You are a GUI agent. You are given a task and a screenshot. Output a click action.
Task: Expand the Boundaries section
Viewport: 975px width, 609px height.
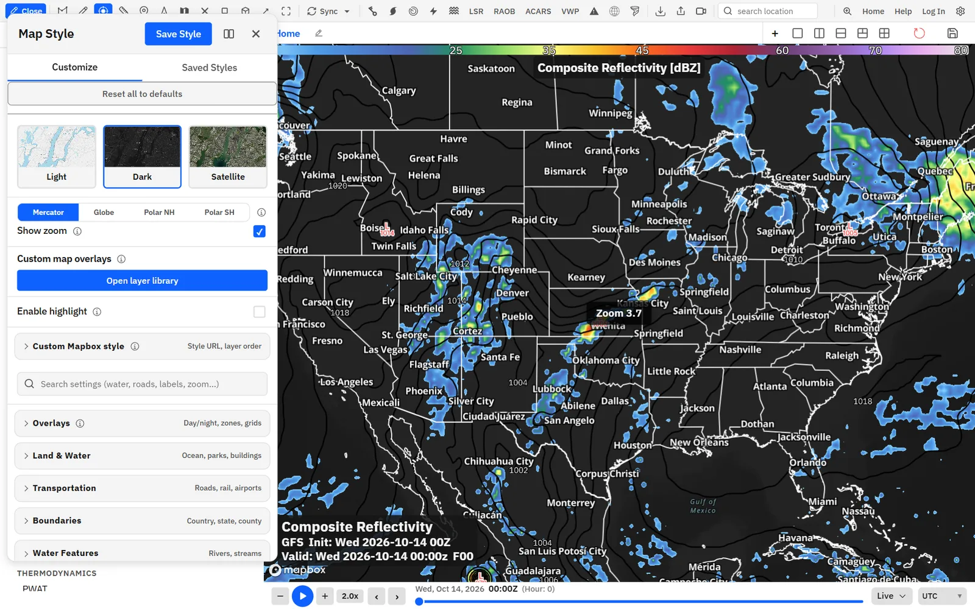pos(142,521)
